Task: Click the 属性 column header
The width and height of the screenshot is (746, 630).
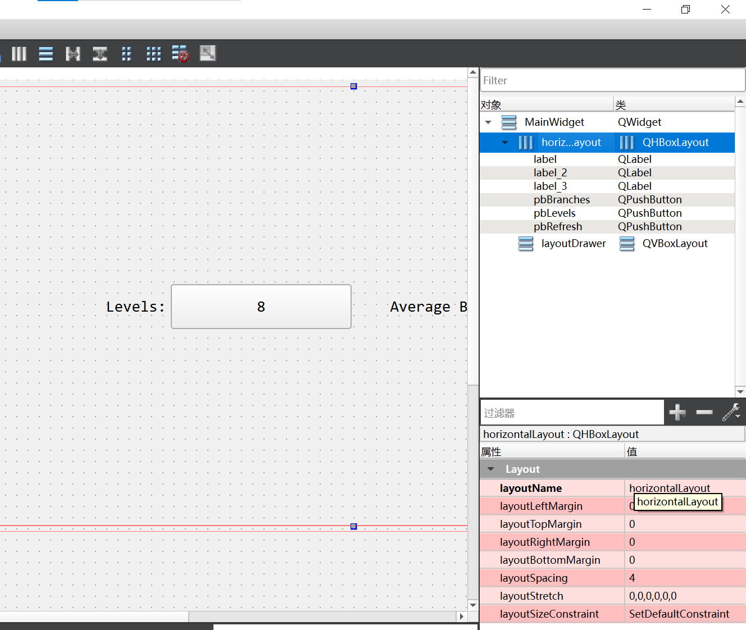Action: 552,452
